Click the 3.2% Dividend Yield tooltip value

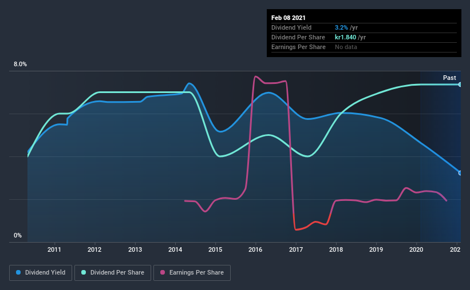coord(341,27)
